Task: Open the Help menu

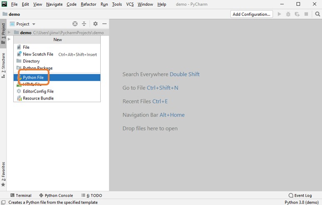Action: [x=161, y=4]
